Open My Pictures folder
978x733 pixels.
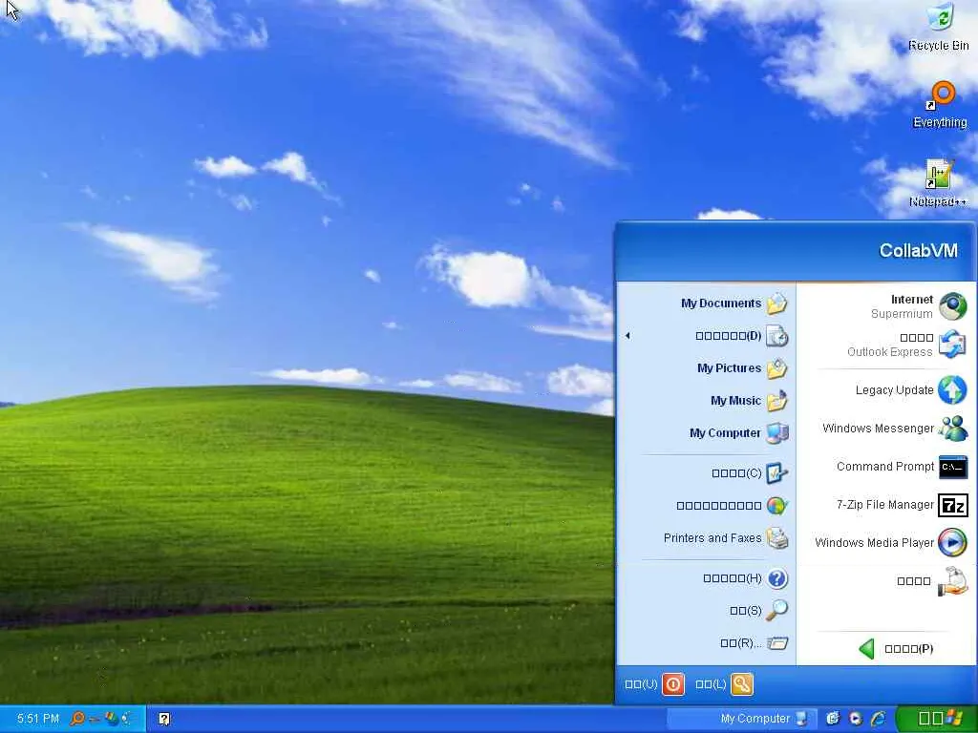tap(706, 368)
